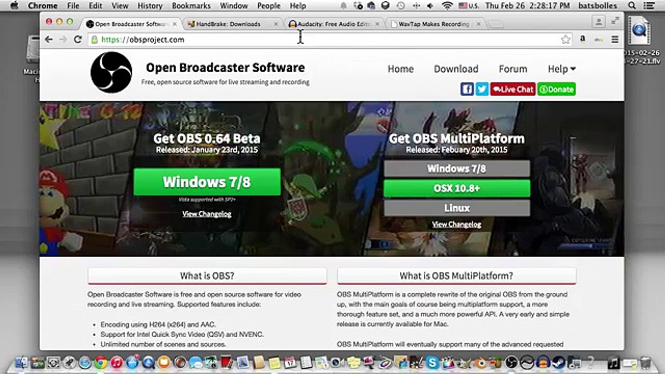Image resolution: width=665 pixels, height=374 pixels.
Task: Click the Home navigation link
Action: tap(400, 69)
